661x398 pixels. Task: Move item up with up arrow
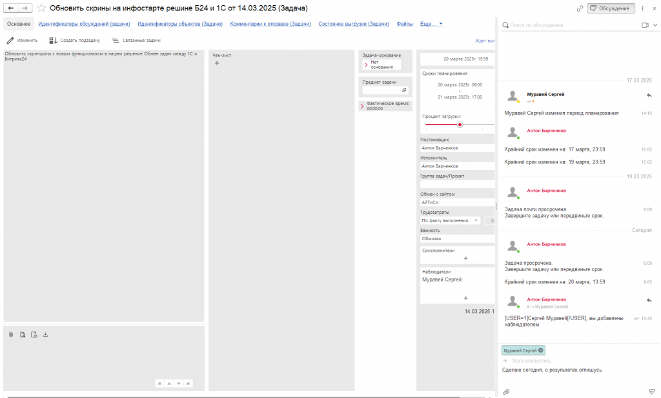pos(169,383)
